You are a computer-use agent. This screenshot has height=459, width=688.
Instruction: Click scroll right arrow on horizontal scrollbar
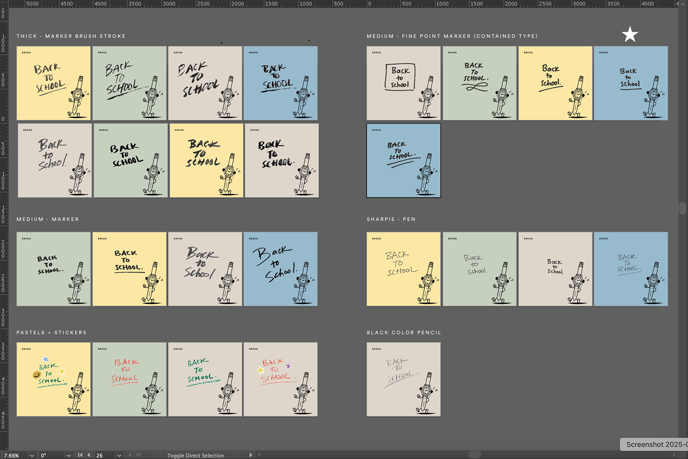coord(674,455)
